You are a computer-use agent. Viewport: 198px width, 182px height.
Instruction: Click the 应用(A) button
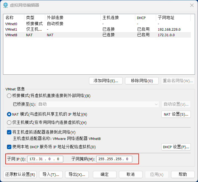[157, 175]
